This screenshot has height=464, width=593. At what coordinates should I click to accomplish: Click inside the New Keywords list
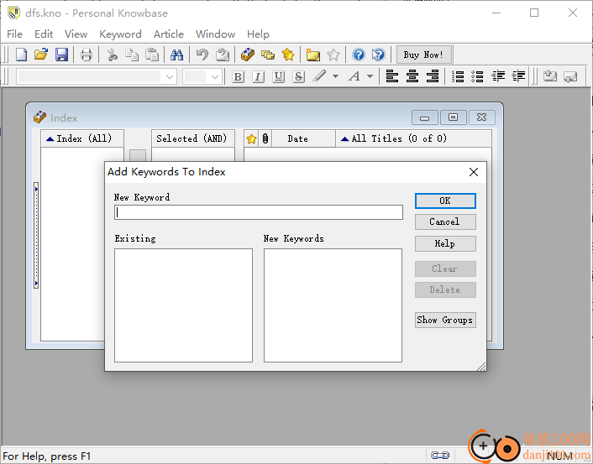click(333, 305)
